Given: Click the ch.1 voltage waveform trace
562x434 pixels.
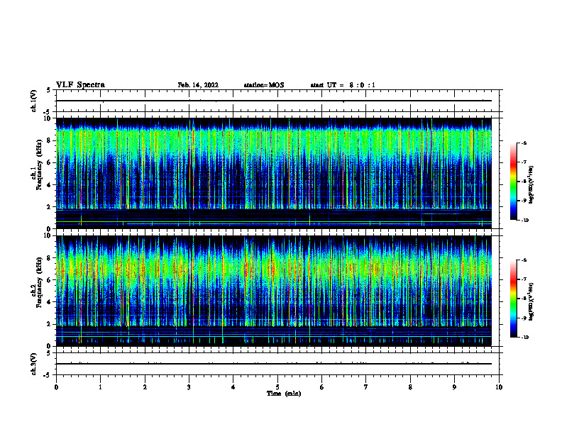Looking at the screenshot, I should (x=274, y=101).
